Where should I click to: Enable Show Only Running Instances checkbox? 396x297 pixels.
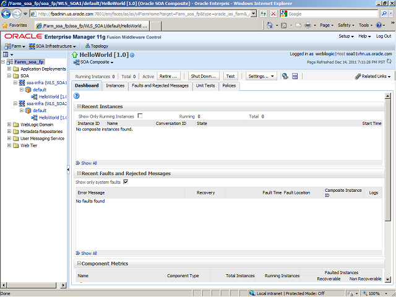coord(140,116)
